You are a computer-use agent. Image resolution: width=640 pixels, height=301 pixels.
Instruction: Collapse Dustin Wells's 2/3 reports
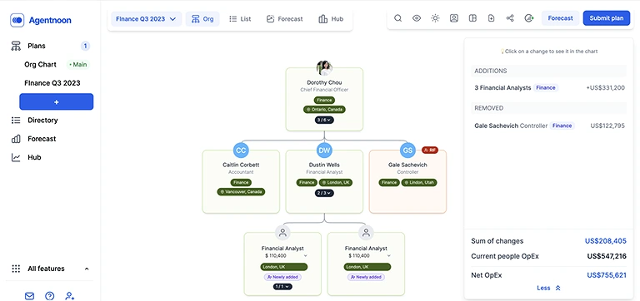[324, 193]
